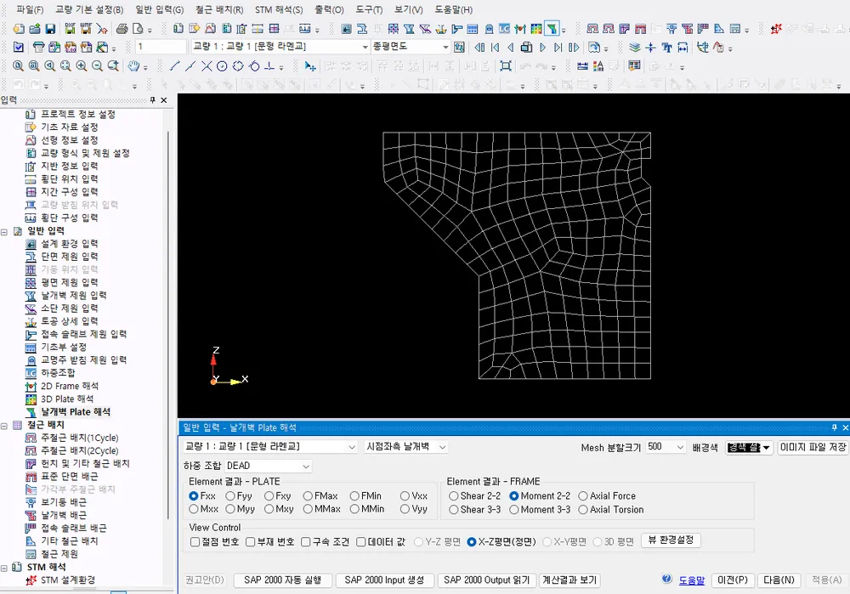Screen dimensions: 850x594
Task: Click the go to last view icon
Action: (x=558, y=48)
